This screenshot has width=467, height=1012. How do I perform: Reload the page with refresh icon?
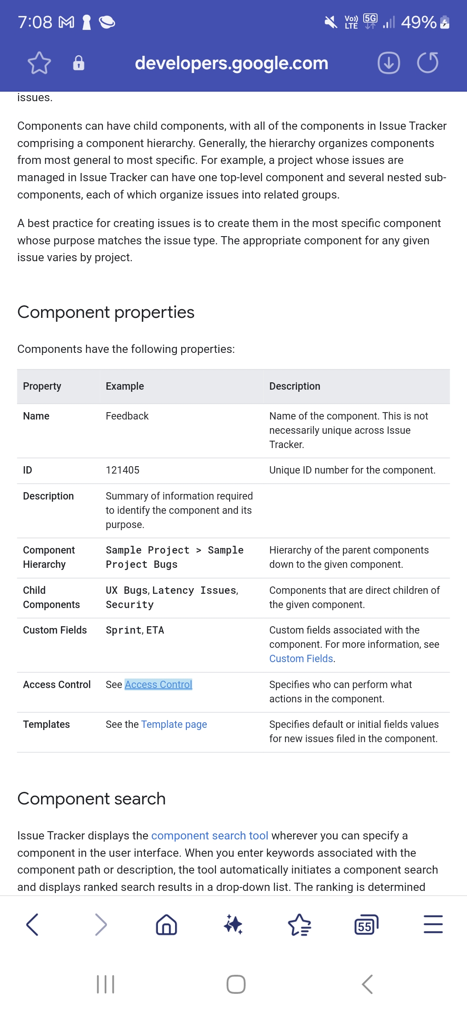click(428, 63)
